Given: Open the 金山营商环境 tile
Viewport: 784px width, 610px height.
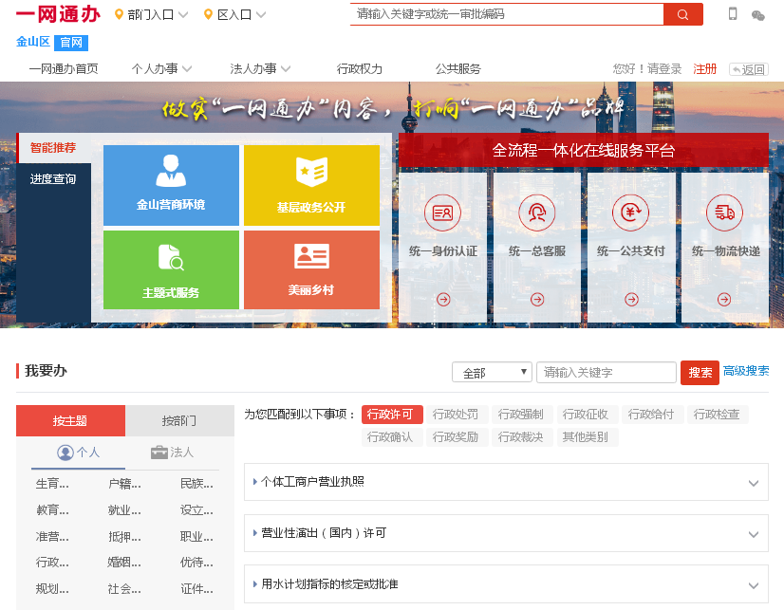Looking at the screenshot, I should tap(171, 185).
